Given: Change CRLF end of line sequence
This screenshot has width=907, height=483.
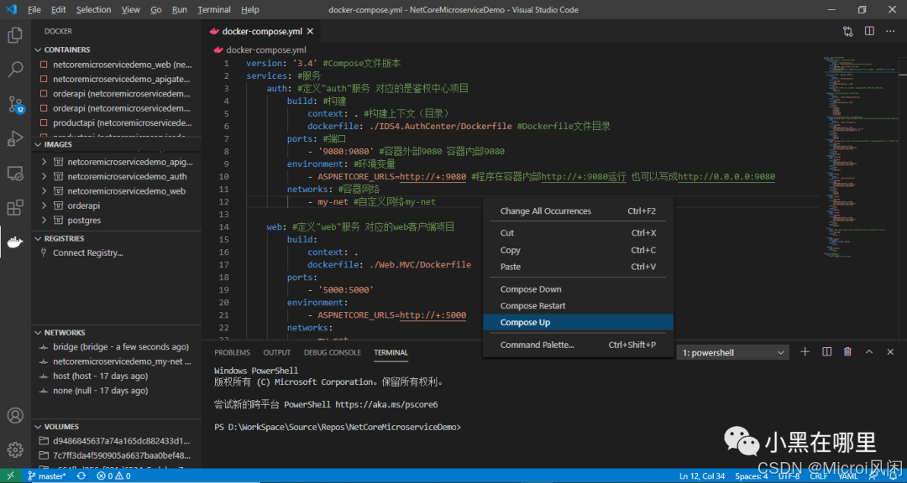Looking at the screenshot, I should tap(819, 476).
